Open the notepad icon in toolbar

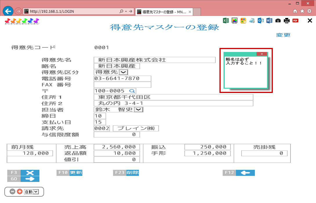[x=252, y=21]
